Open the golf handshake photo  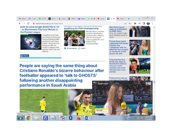point(75,38)
